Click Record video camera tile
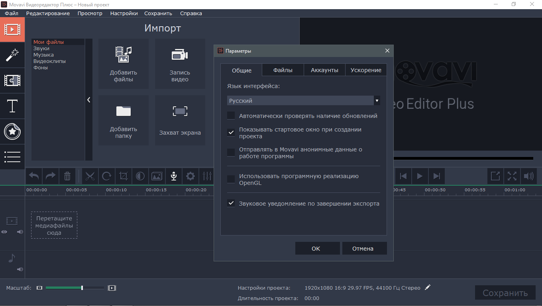542x306 pixels. point(180,64)
